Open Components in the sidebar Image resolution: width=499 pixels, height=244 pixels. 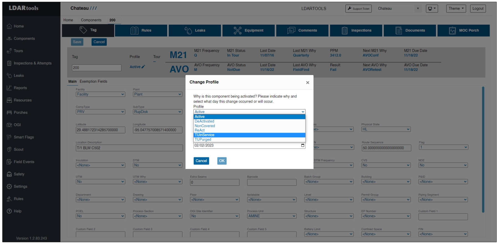(21, 38)
